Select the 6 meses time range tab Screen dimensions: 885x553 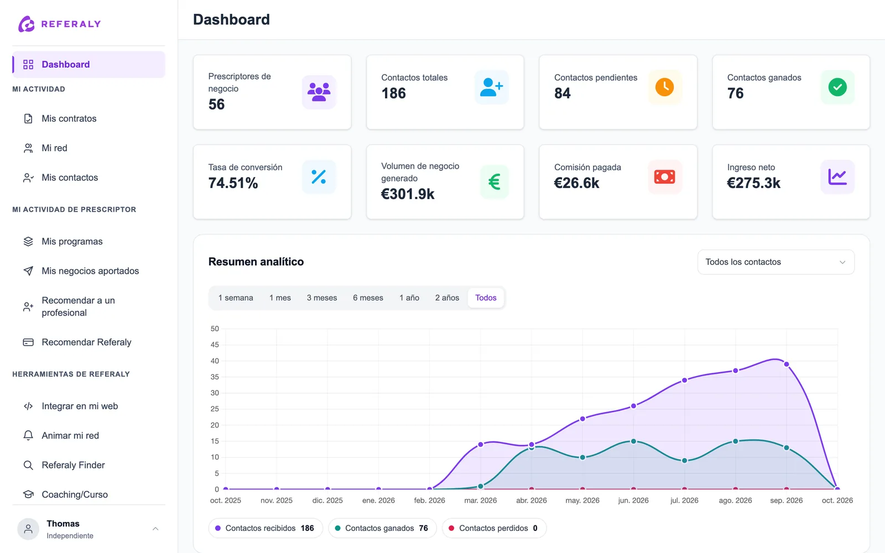[x=368, y=298]
